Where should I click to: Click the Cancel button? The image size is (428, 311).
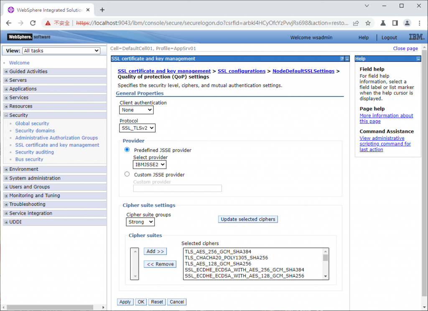[177, 302]
